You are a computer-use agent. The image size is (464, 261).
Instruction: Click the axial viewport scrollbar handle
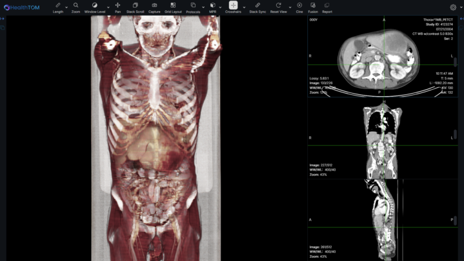point(456,62)
